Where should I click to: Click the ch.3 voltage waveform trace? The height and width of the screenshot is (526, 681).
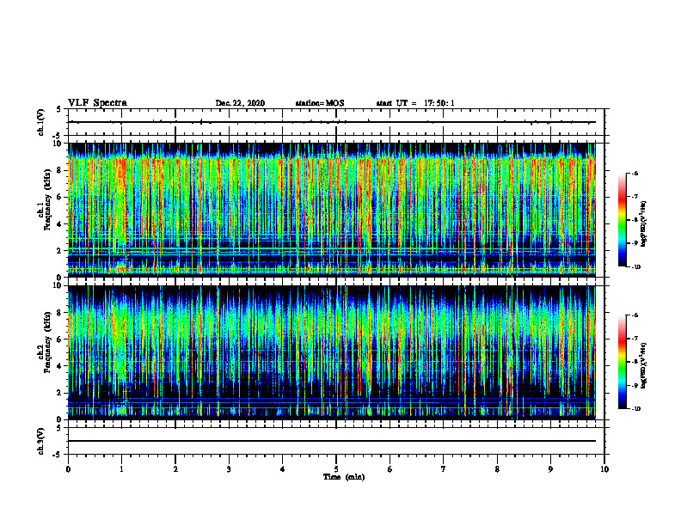[x=332, y=441]
